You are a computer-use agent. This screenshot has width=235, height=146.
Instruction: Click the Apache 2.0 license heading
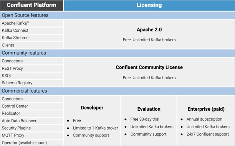(x=149, y=30)
